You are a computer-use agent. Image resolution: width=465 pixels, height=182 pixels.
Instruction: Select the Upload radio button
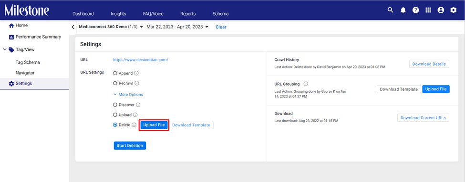click(115, 115)
